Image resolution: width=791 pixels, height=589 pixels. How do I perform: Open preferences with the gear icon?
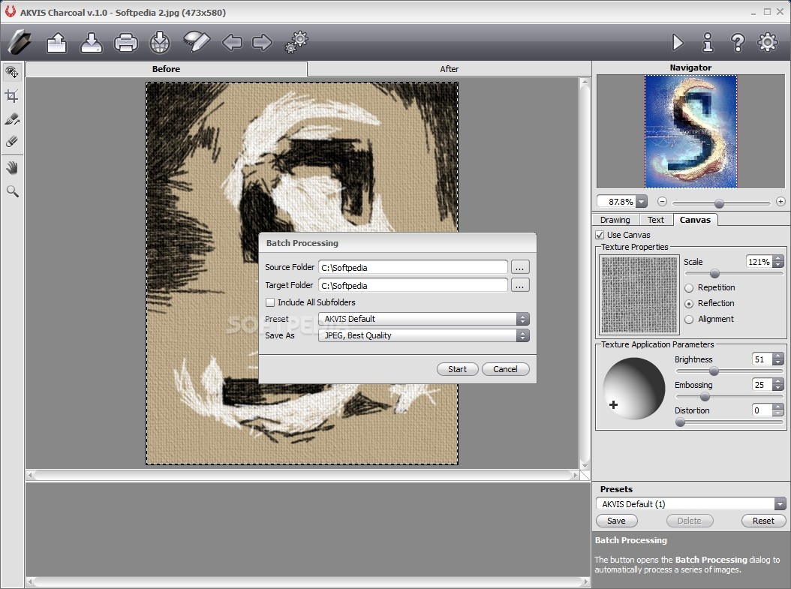pyautogui.click(x=767, y=42)
